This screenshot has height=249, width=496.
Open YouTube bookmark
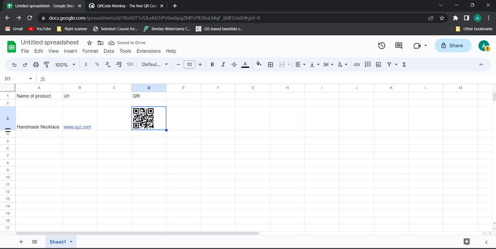click(40, 29)
